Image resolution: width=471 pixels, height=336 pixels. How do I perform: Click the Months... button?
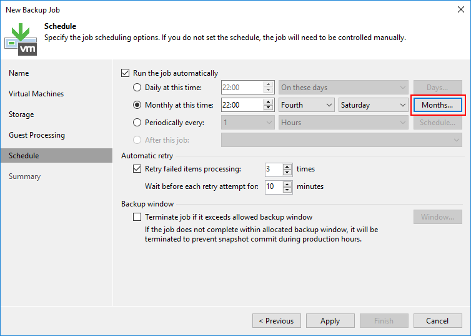point(437,105)
